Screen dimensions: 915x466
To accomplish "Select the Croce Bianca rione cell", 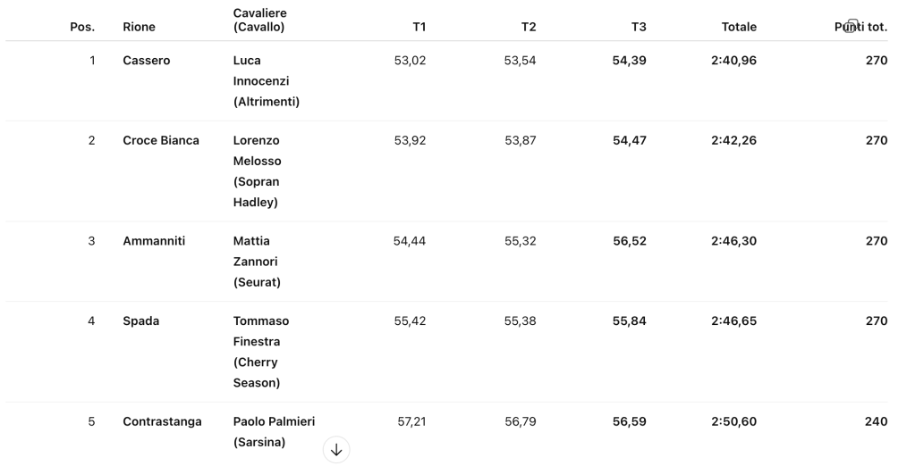I will pos(161,140).
